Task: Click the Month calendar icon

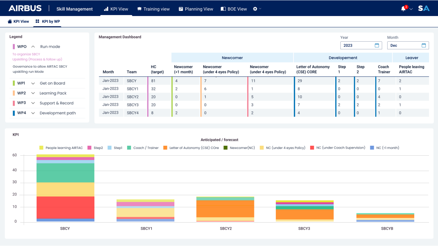Action: [x=424, y=45]
